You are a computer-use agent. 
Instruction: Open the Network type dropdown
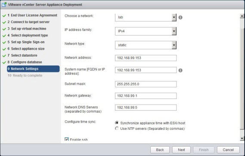[174, 45]
